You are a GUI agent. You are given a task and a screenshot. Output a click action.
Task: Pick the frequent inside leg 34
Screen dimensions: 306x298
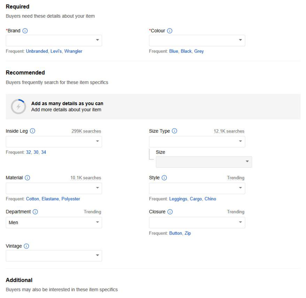click(x=44, y=152)
